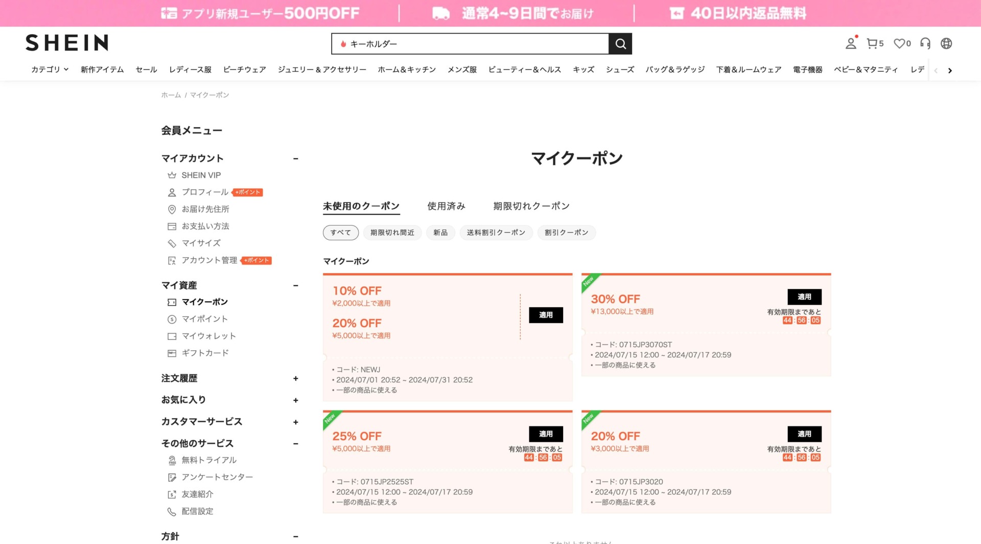Screen dimensions: 981x544
Task: Click the アプリ新規ユーザー500円OFF banner
Action: tap(260, 13)
